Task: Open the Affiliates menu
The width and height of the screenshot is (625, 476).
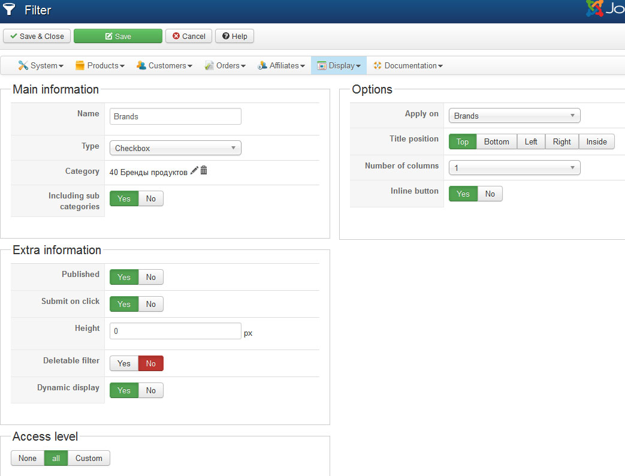Action: [x=281, y=65]
